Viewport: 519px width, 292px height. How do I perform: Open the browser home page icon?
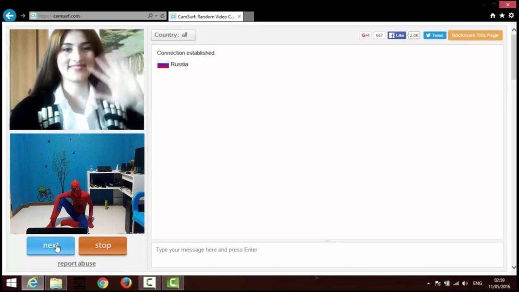493,16
